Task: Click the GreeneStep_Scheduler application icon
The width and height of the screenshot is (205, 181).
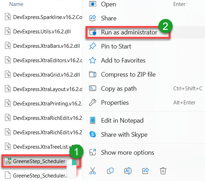Action: tap(8, 161)
